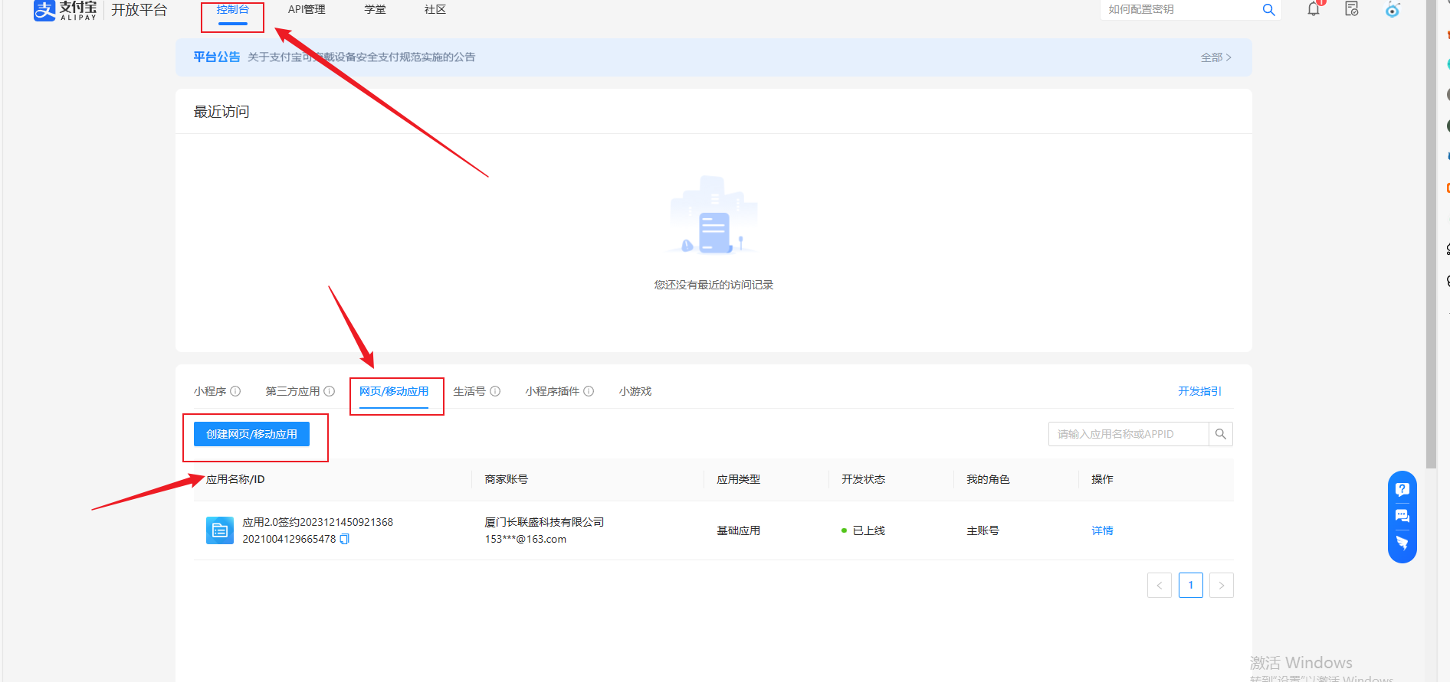Click the document checklist icon in header

1352,9
